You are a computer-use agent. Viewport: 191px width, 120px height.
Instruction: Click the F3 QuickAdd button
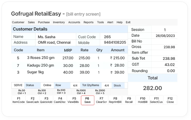coord(46,100)
